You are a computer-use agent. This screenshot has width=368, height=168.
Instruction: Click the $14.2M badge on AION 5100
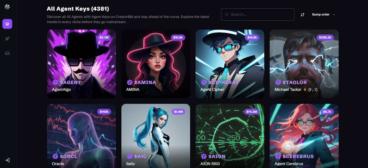pos(252,112)
